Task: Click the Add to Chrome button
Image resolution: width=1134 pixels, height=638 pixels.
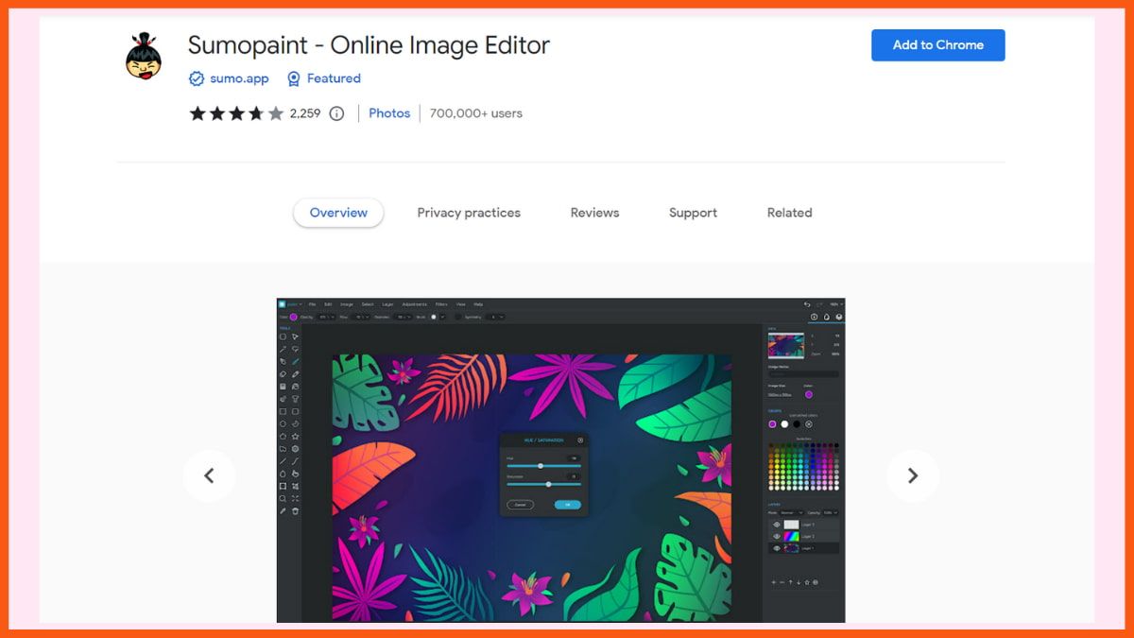Action: (x=937, y=44)
